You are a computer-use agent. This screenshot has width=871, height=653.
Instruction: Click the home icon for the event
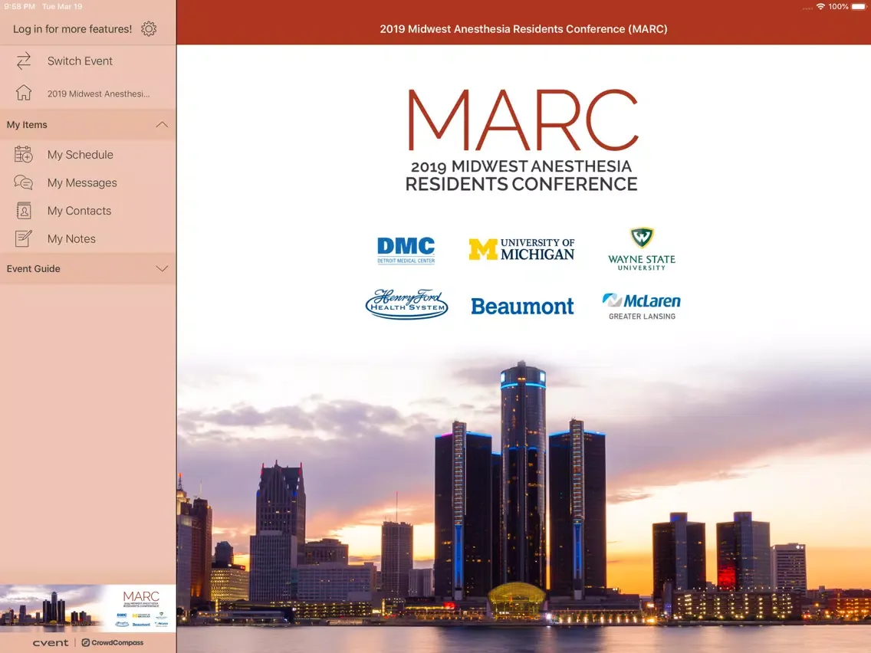point(23,93)
